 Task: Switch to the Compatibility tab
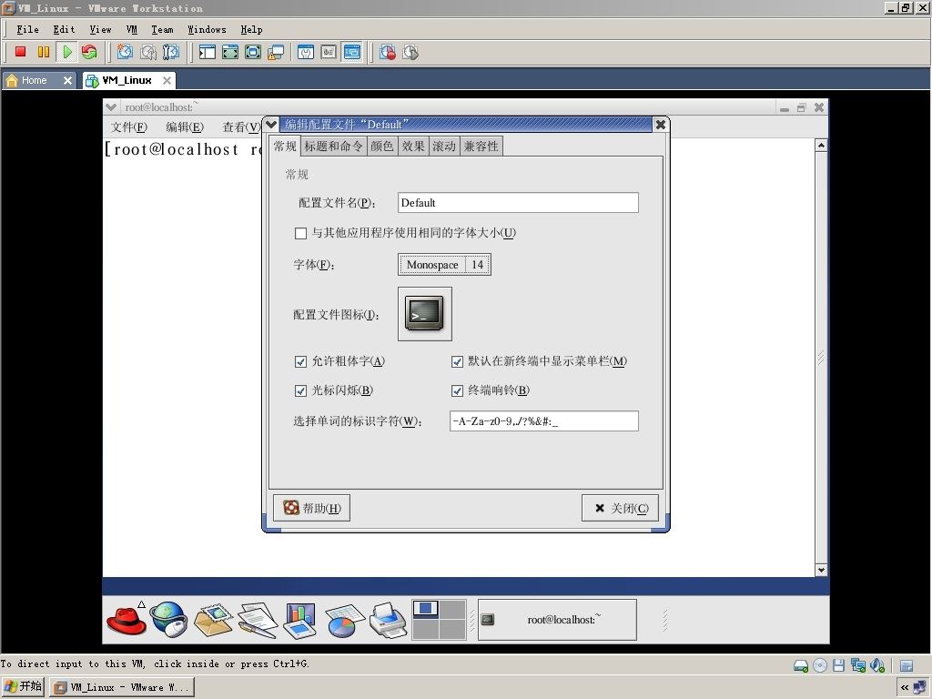(481, 147)
